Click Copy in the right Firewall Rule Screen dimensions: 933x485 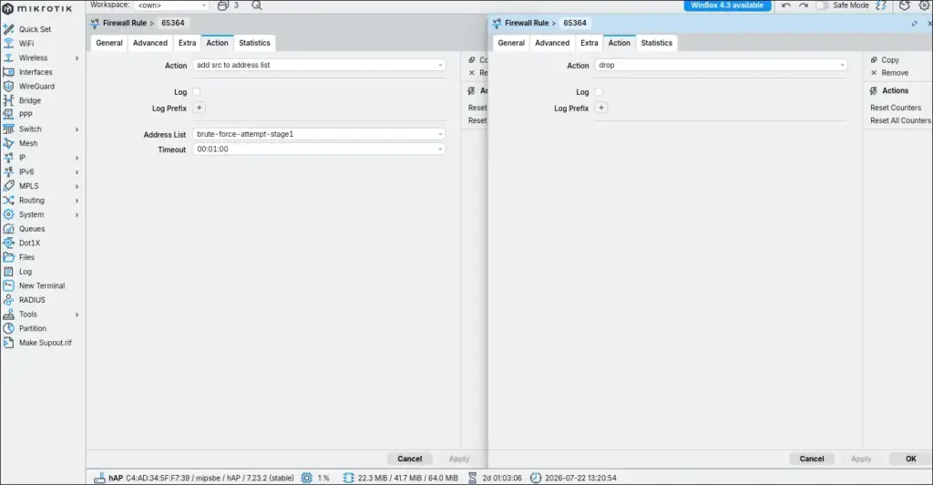tap(885, 60)
